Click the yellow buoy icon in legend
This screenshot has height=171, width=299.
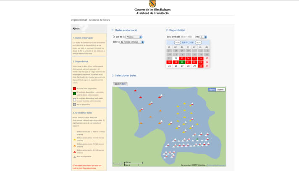[75, 139]
